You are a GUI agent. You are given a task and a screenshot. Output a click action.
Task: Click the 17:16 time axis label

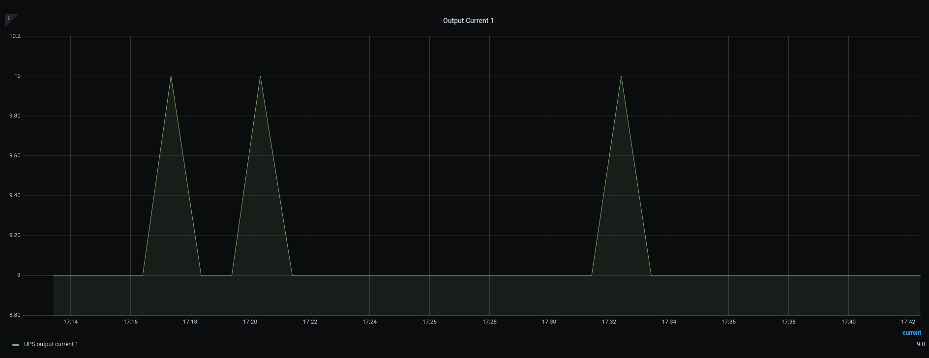point(130,322)
